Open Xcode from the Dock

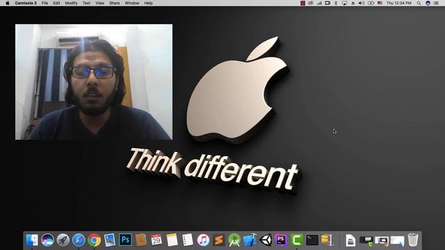[x=250, y=240]
